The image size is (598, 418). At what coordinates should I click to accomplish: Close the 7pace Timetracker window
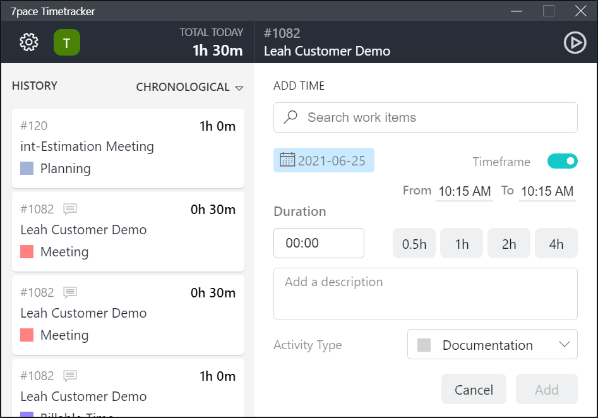click(580, 11)
